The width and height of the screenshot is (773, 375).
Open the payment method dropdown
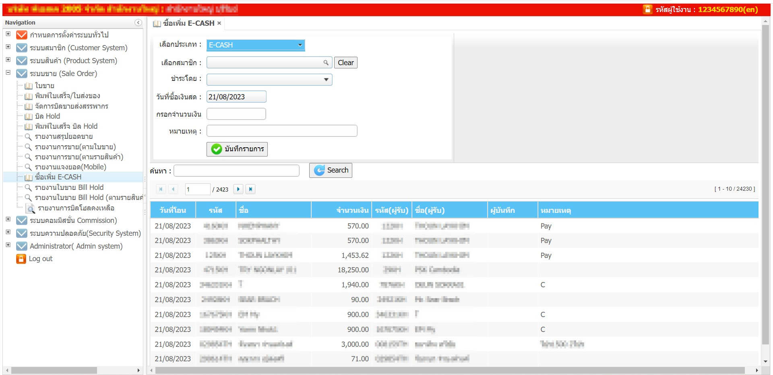[326, 80]
